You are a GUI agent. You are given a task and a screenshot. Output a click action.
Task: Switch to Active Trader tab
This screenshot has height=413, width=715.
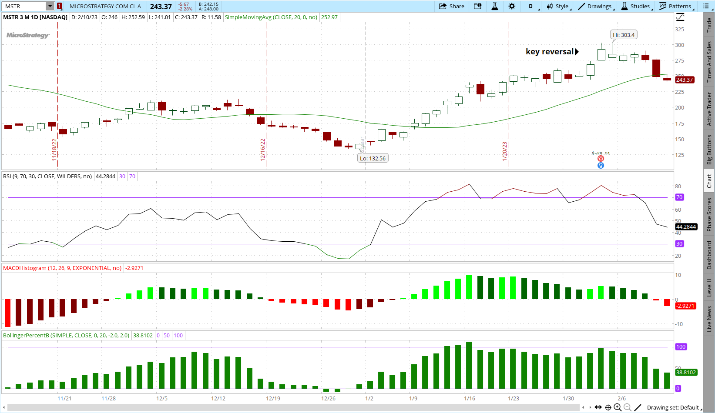pos(709,108)
